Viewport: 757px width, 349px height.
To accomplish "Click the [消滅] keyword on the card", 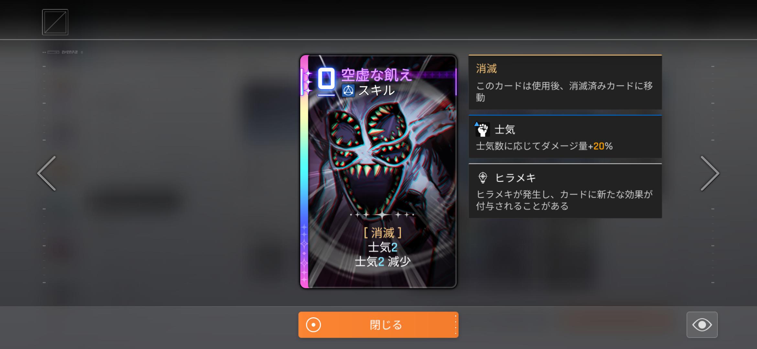I will [383, 233].
